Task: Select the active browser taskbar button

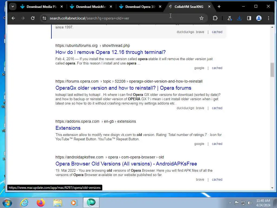Action: (91, 203)
